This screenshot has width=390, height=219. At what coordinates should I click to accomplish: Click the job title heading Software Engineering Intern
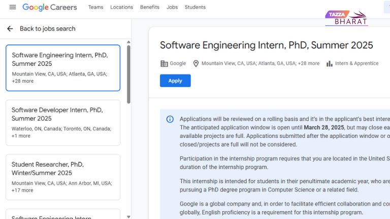coord(267,45)
